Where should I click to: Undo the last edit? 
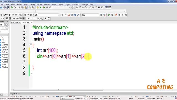(x=12, y=7)
